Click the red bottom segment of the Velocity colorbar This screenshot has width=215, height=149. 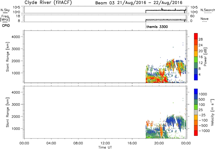[196, 133]
